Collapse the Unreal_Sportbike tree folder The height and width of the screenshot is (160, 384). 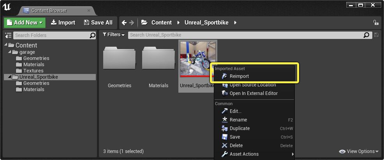pyautogui.click(x=10, y=77)
